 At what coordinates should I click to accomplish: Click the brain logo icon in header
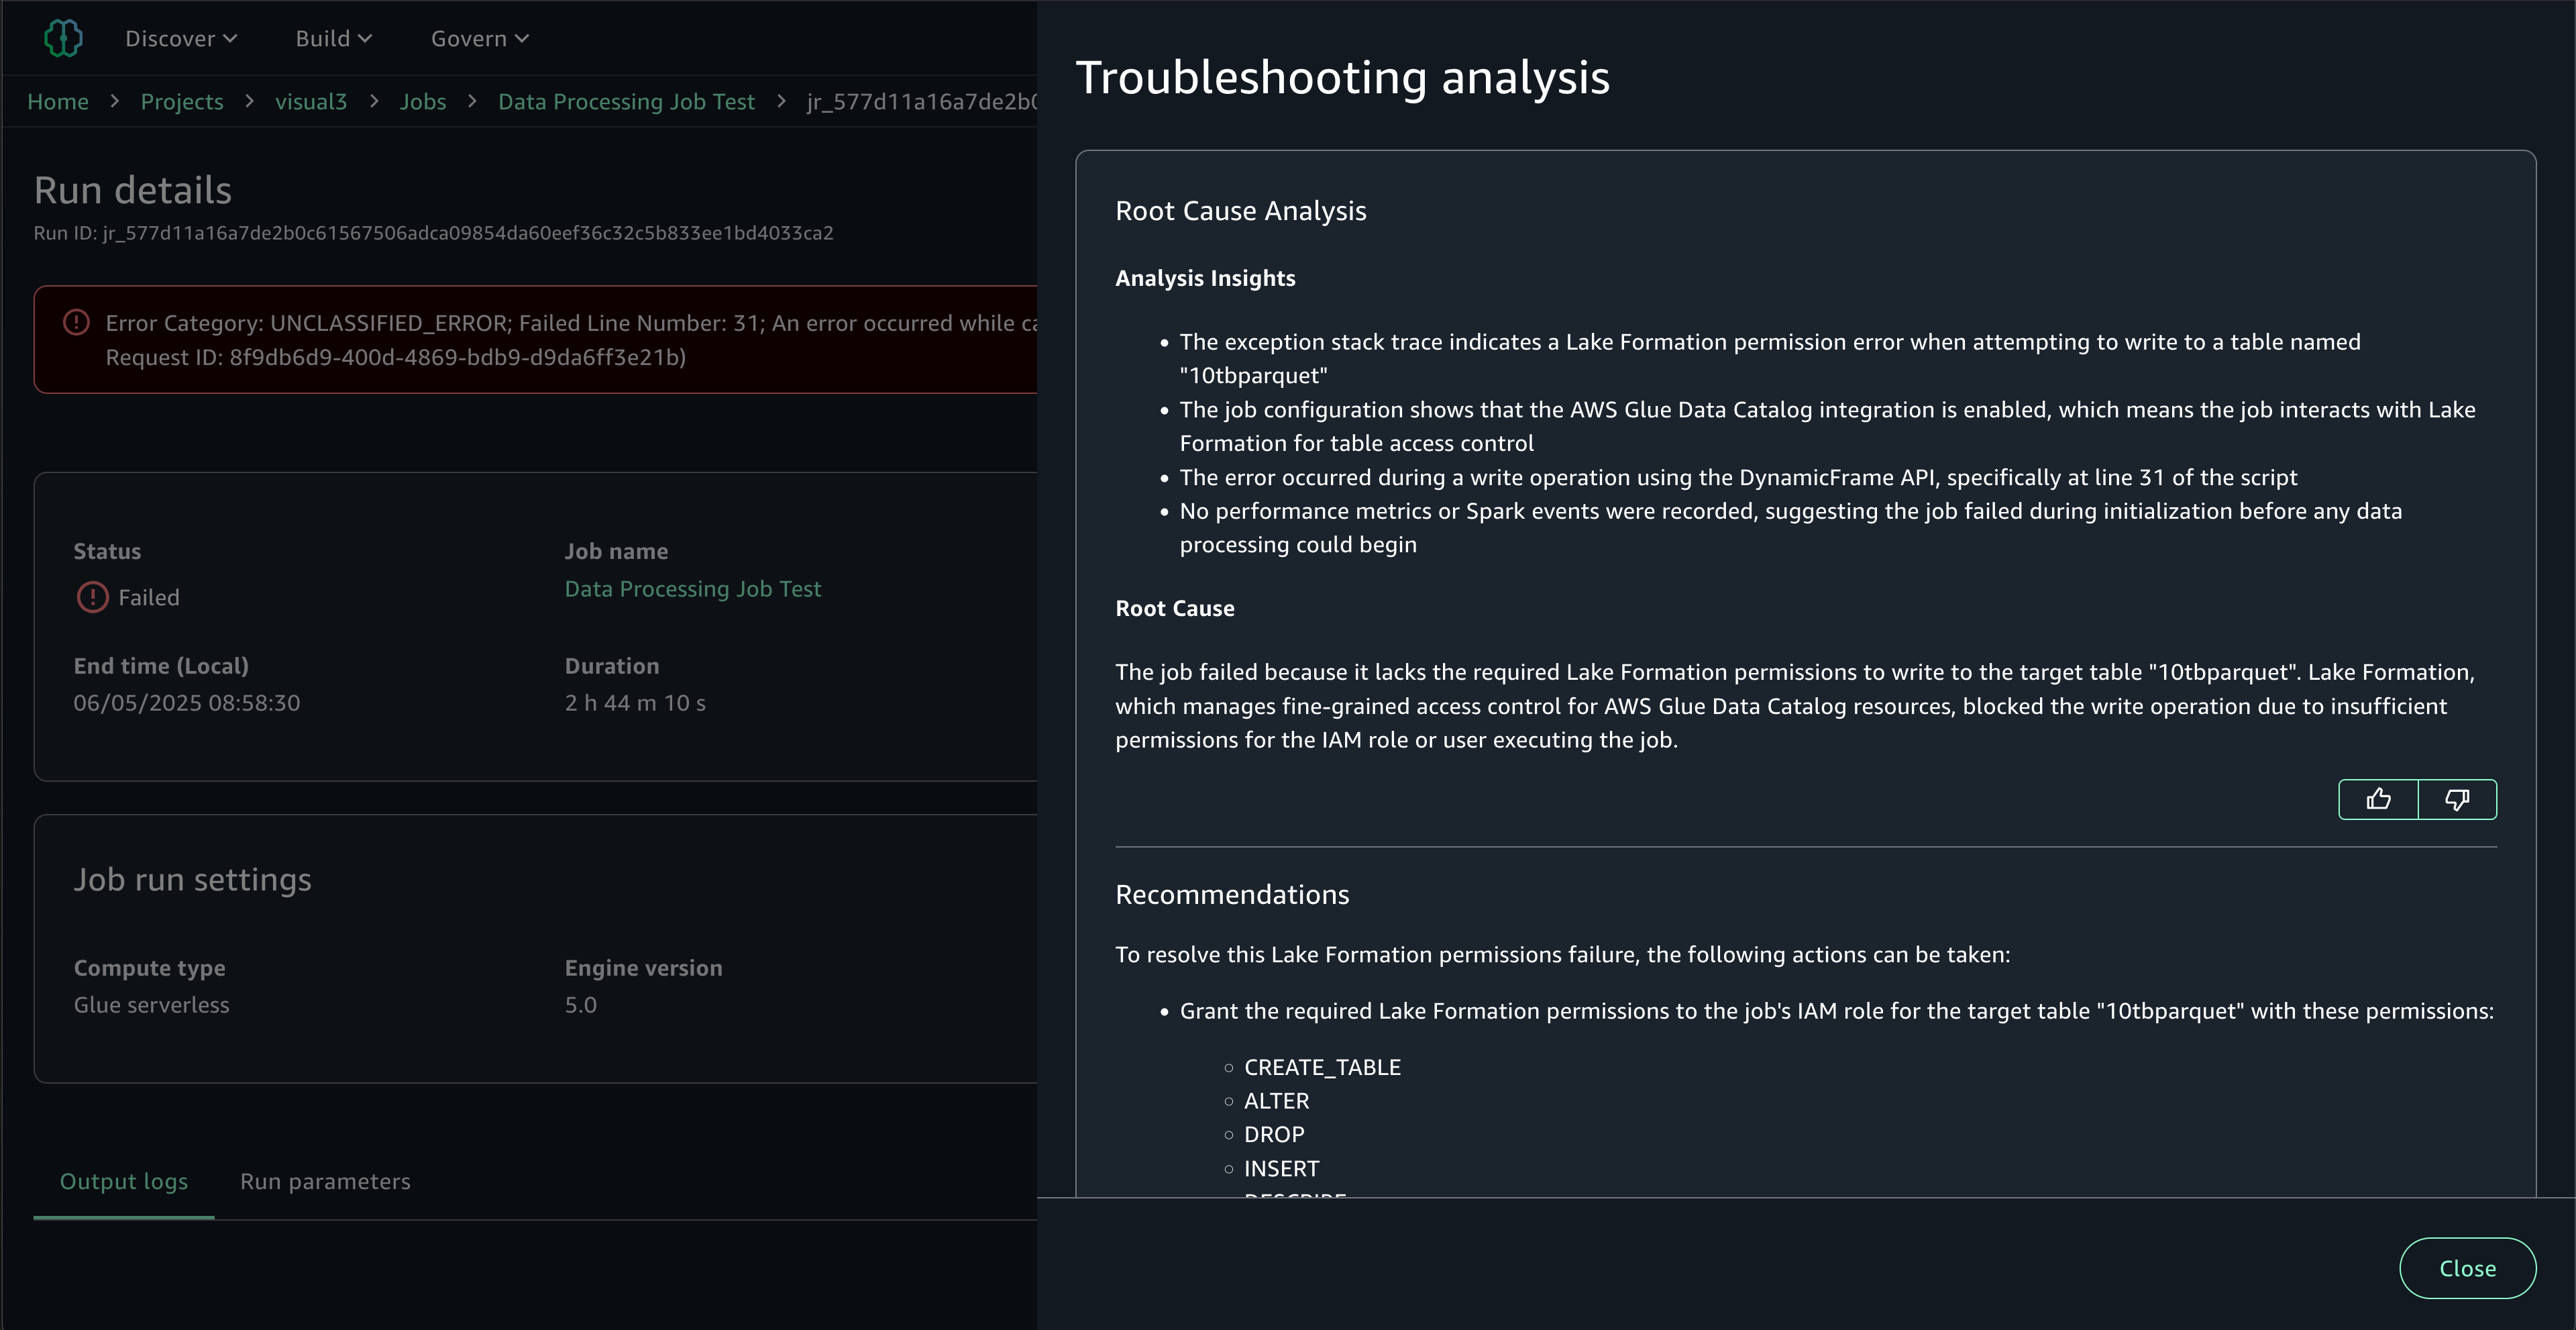(63, 38)
